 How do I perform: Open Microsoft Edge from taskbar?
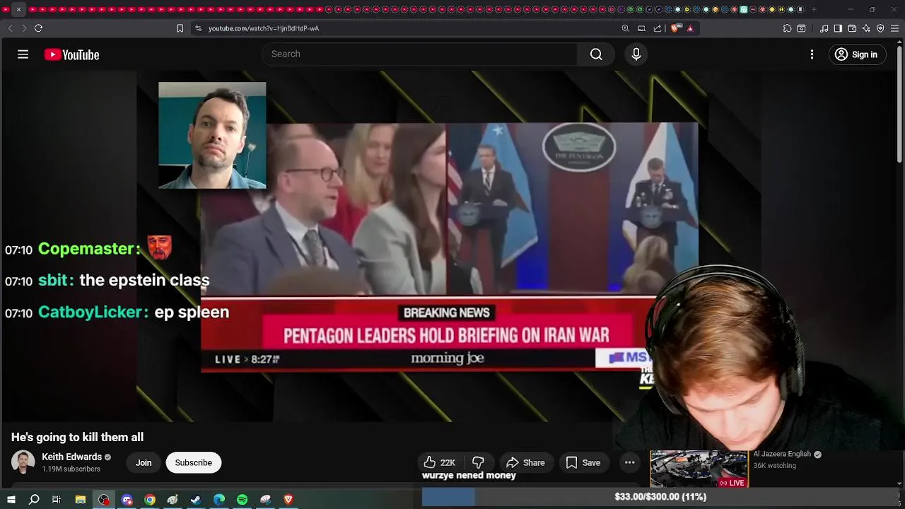pyautogui.click(x=219, y=499)
